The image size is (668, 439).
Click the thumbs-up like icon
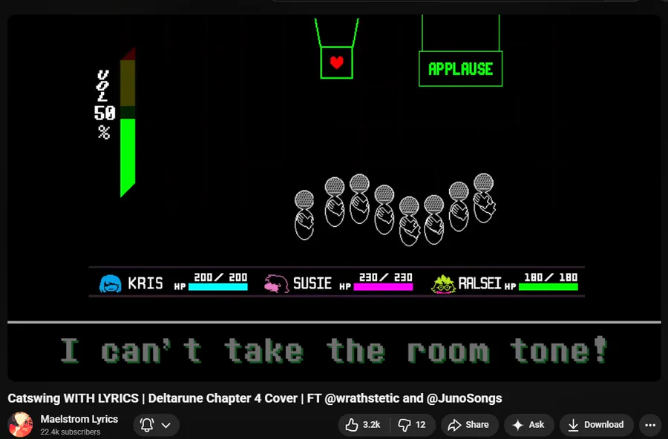click(352, 424)
